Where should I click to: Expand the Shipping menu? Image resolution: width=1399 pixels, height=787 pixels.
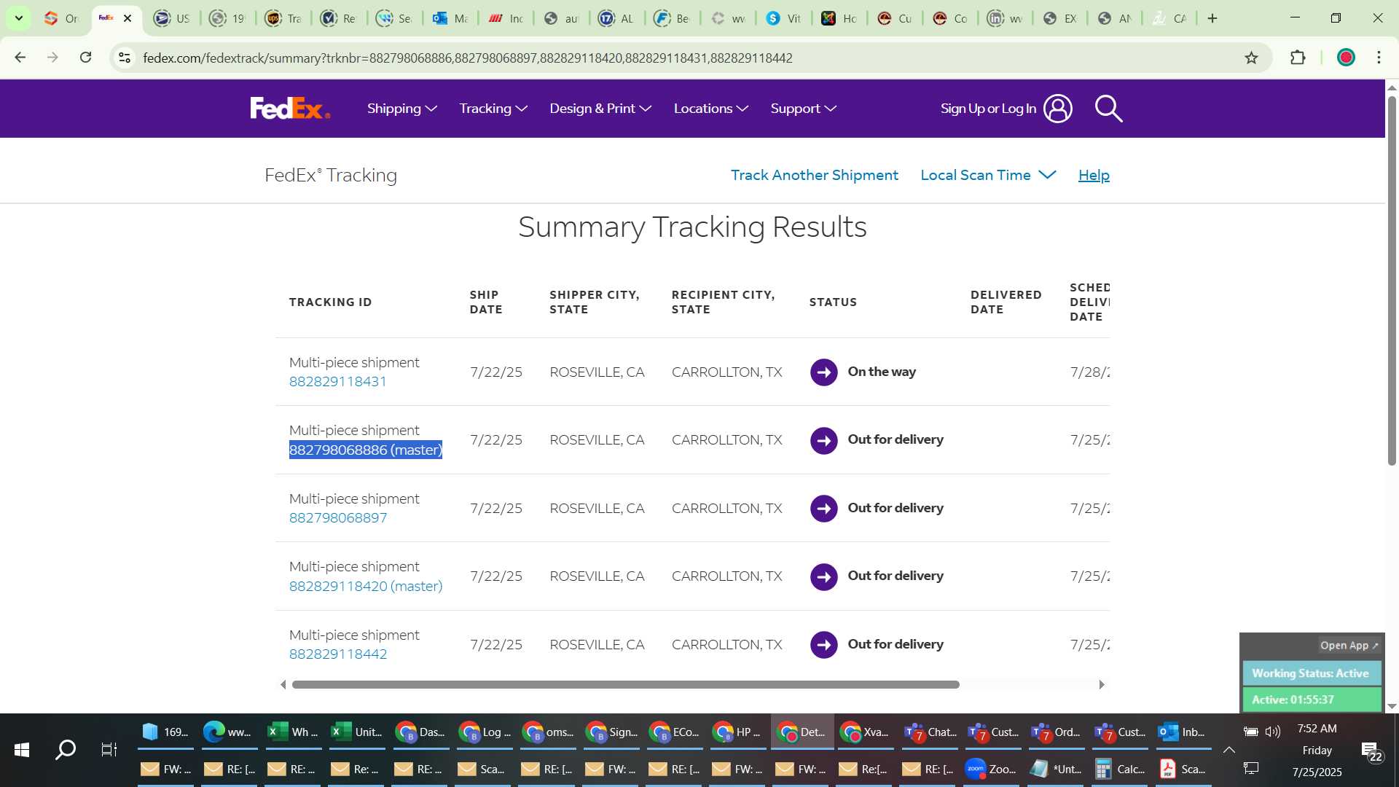[x=401, y=109]
